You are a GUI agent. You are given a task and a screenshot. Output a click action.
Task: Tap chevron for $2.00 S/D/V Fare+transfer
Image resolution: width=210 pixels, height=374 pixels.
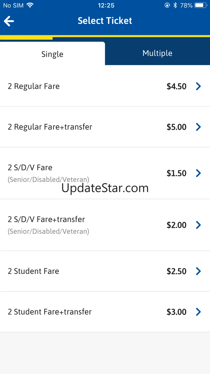pyautogui.click(x=198, y=225)
